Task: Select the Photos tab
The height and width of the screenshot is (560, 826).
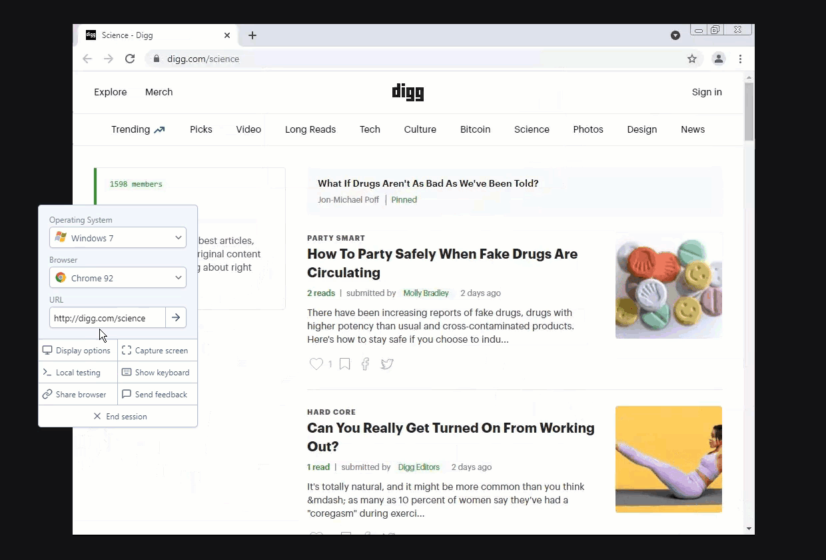Action: [588, 129]
